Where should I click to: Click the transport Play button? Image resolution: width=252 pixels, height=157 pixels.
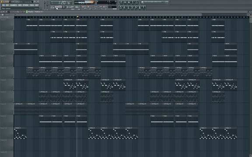coord(56,7)
